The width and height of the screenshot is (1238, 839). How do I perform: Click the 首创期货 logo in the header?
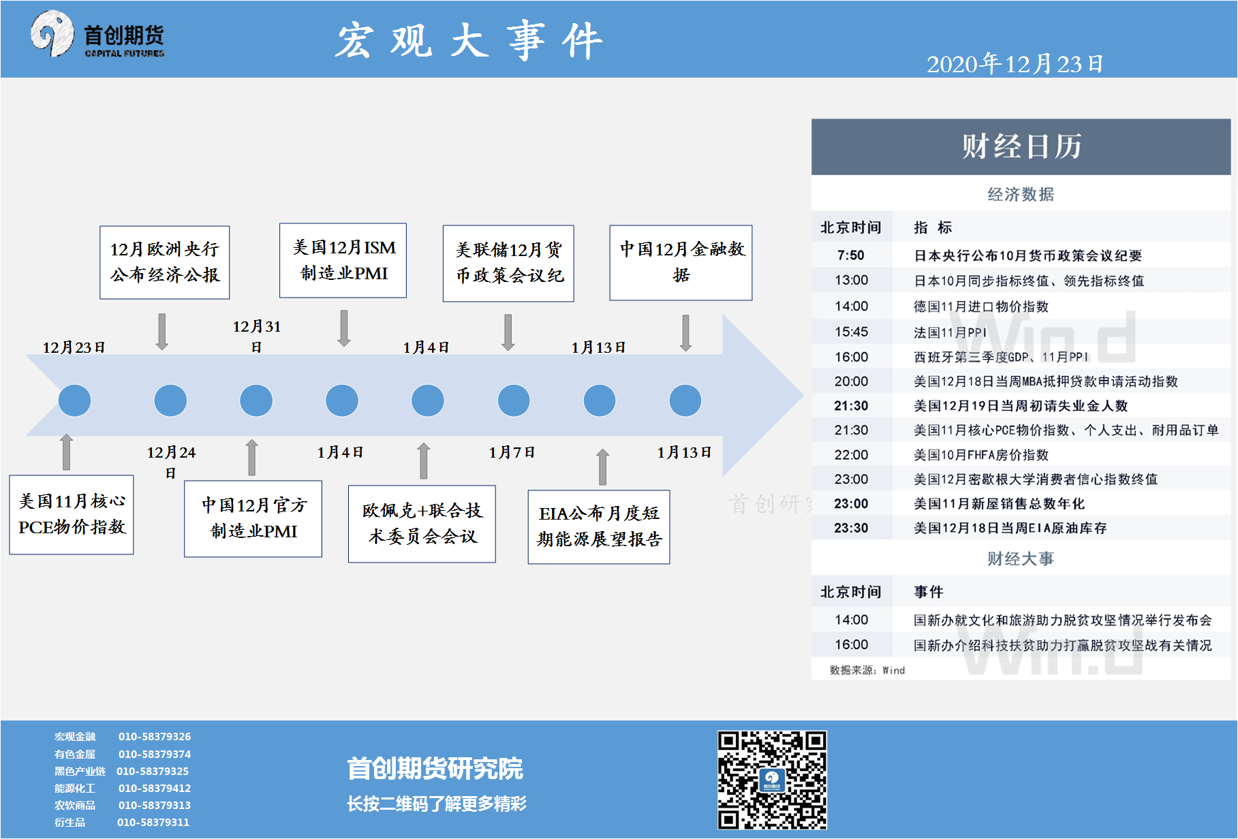pos(97,35)
